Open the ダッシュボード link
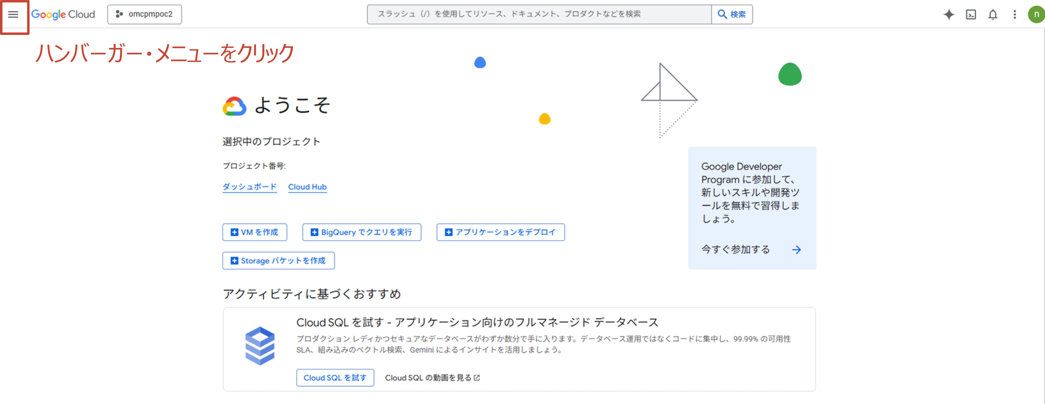 (249, 187)
